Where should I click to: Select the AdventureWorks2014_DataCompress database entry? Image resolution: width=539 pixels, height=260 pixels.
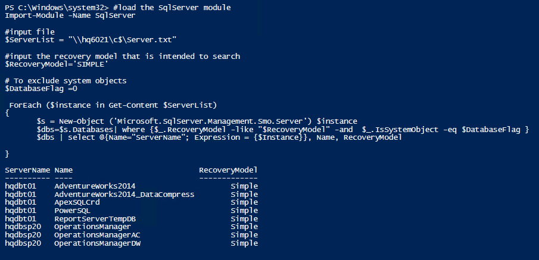[x=124, y=195]
